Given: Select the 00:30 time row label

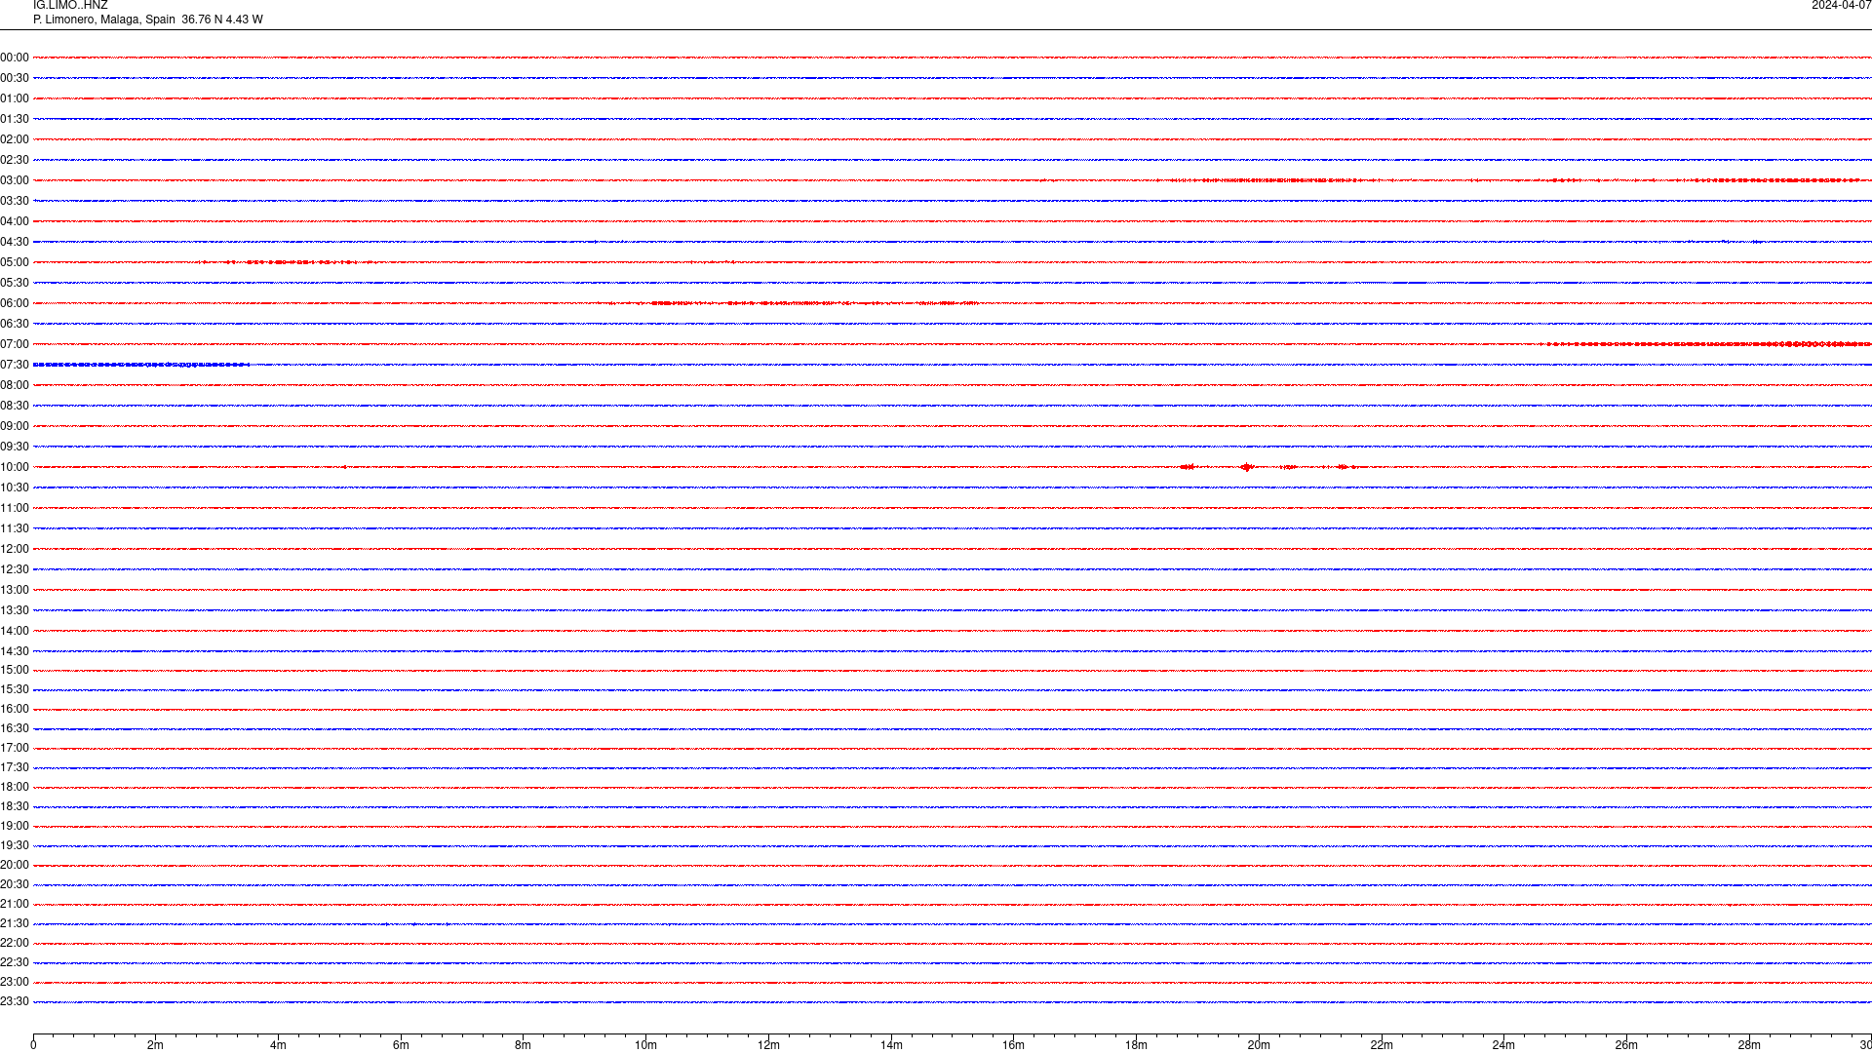Looking at the screenshot, I should [x=15, y=78].
